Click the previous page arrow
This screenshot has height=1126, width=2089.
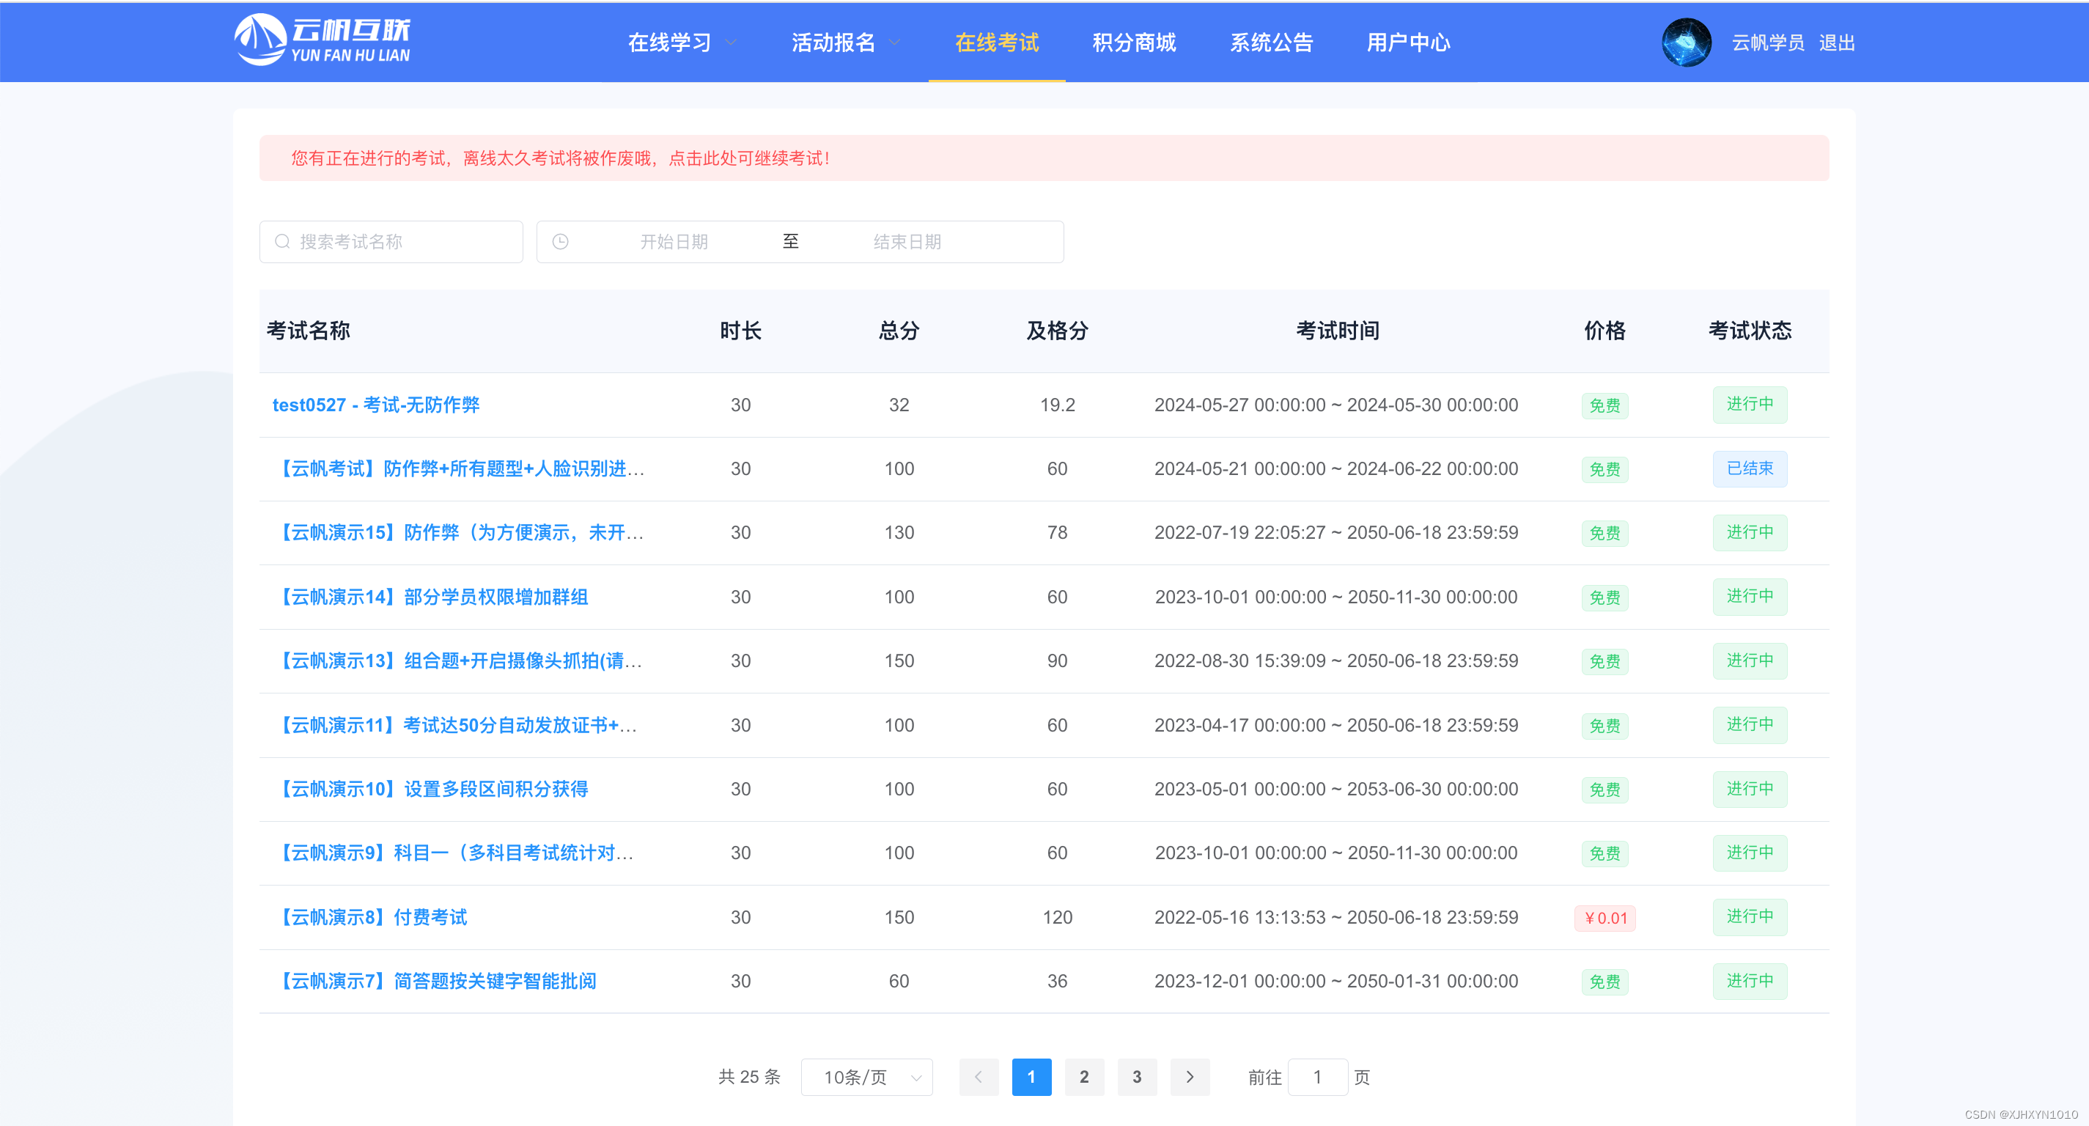[x=978, y=1076]
